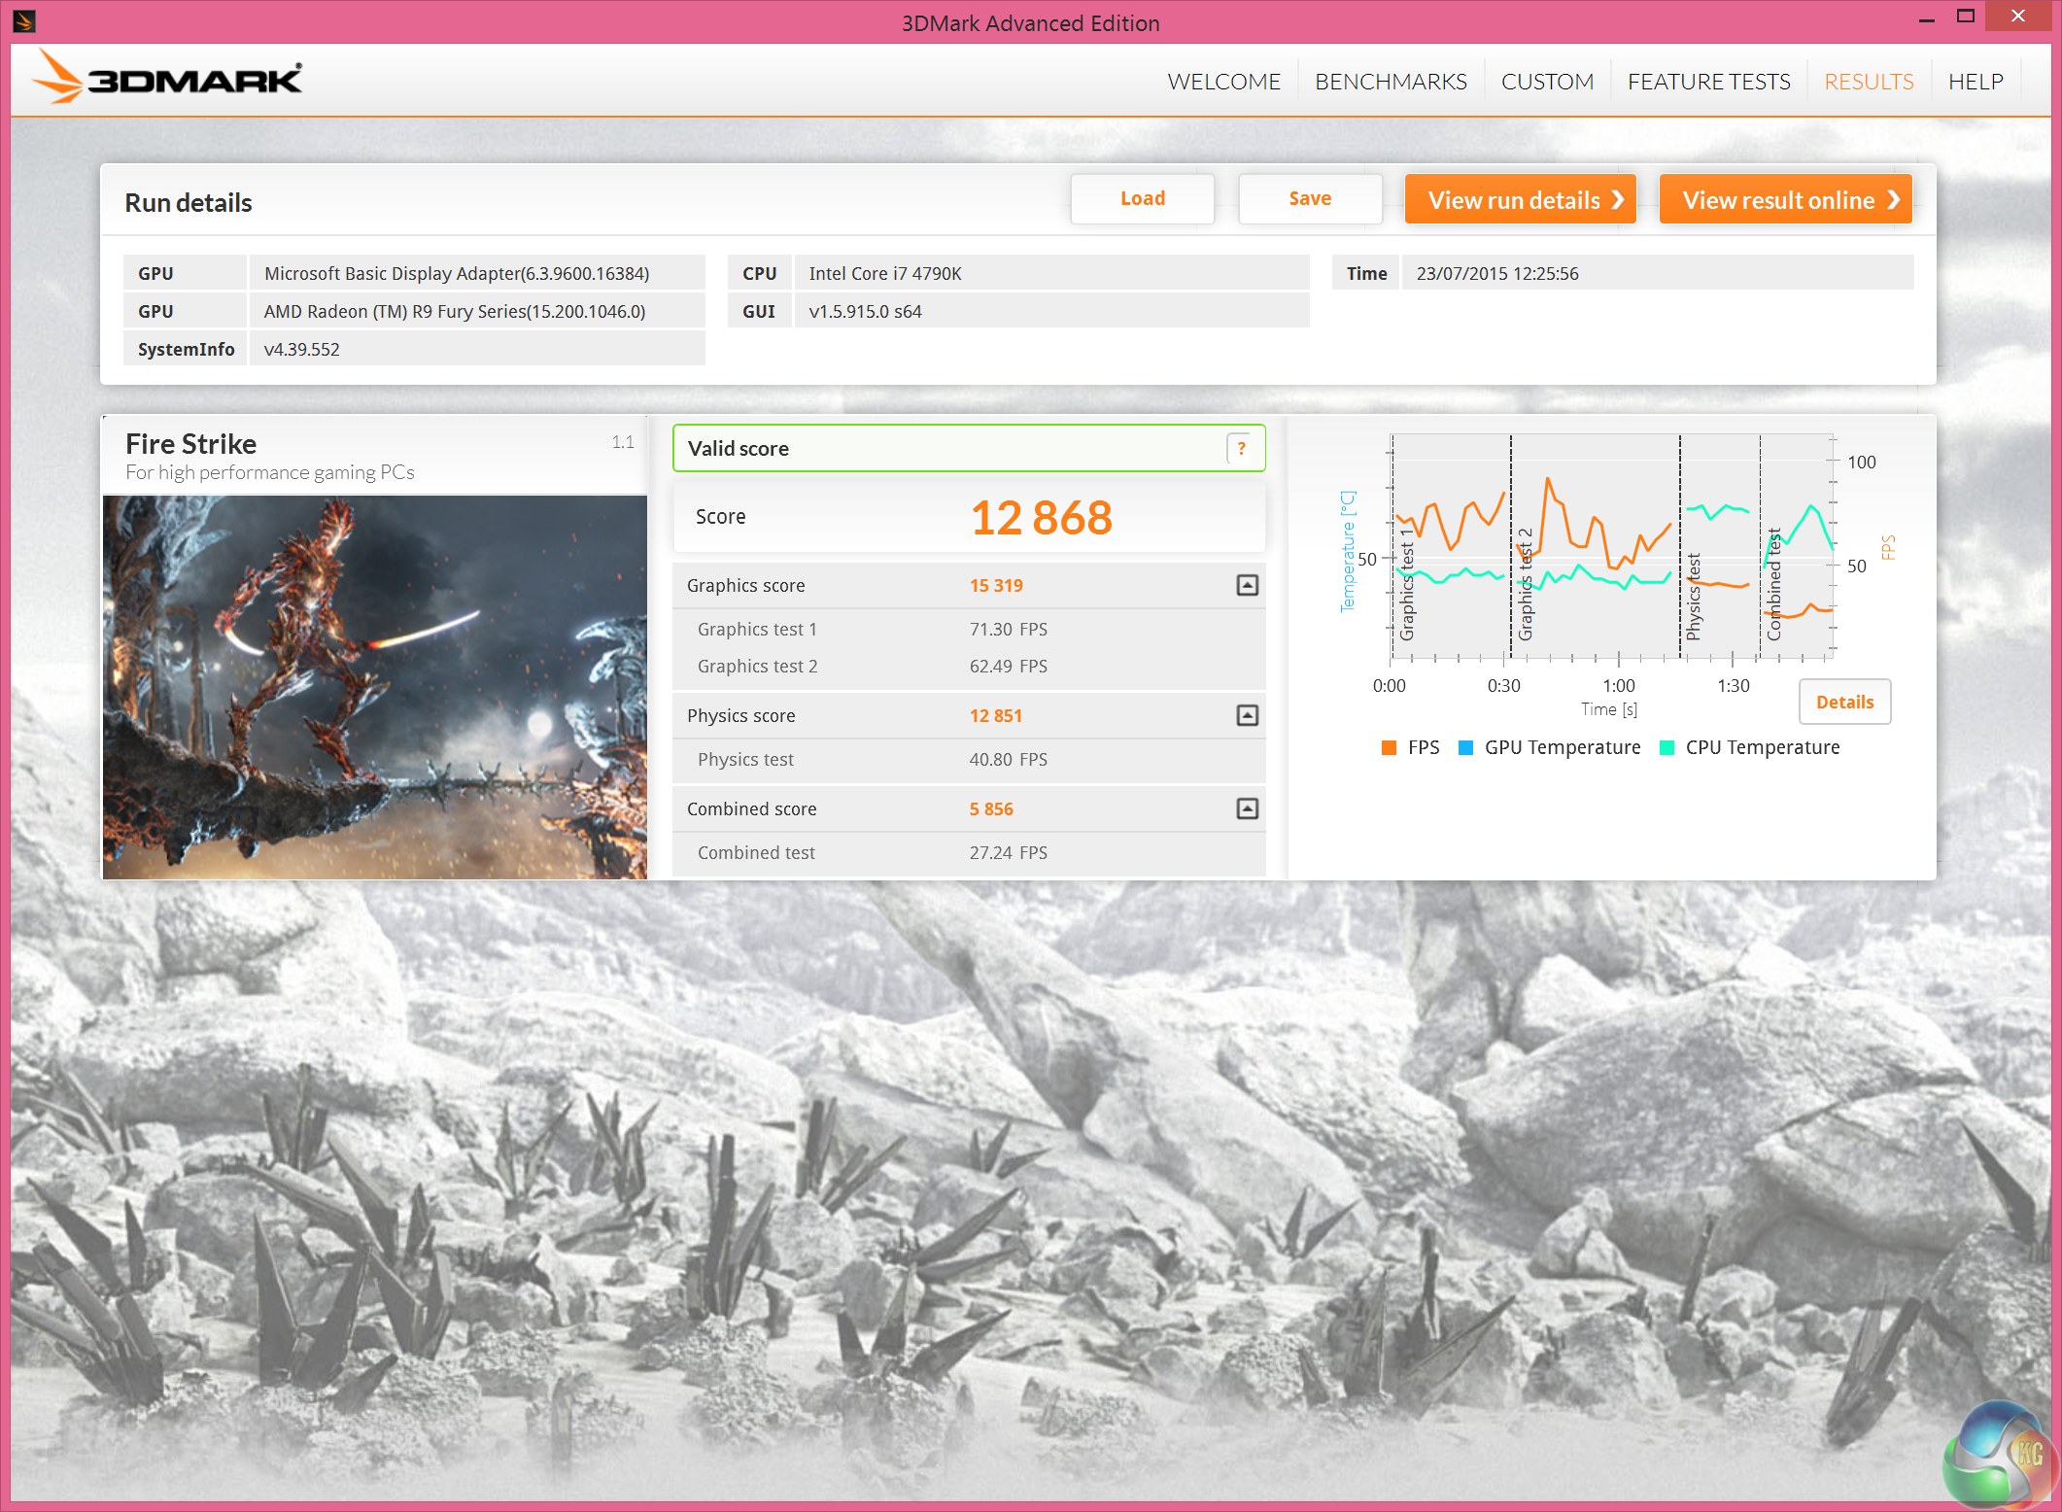
Task: Switch to the Feature Tests tab
Action: click(1708, 82)
